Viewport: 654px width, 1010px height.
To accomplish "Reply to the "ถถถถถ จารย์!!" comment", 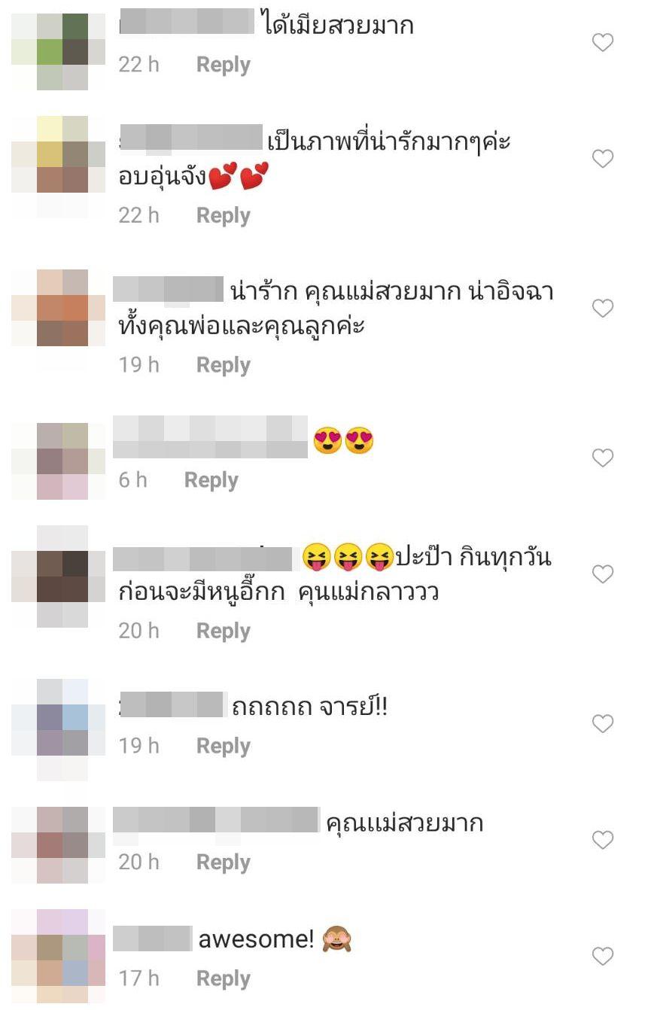I will coord(223,746).
